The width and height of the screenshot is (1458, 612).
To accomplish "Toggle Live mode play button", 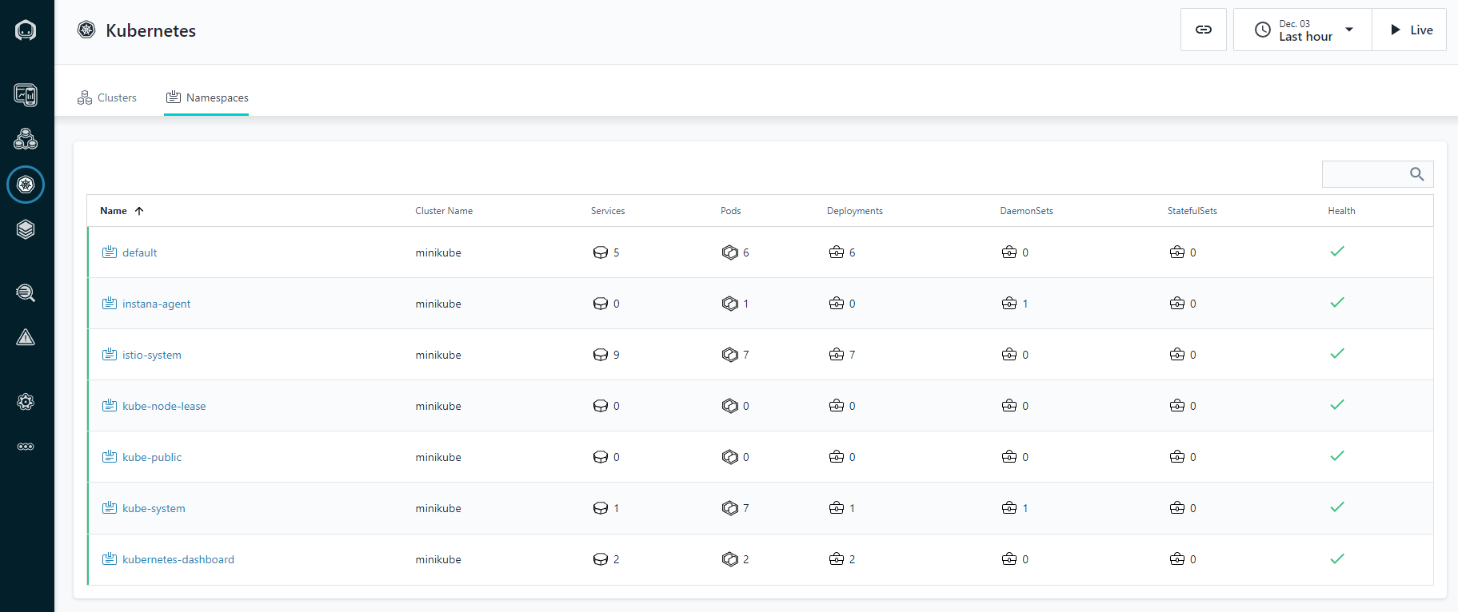I will click(x=1409, y=30).
